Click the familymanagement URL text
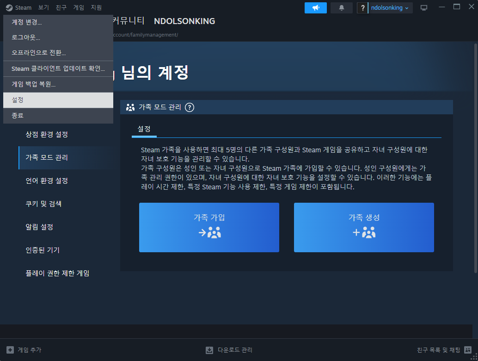Image resolution: width=478 pixels, height=361 pixels. click(x=146, y=35)
